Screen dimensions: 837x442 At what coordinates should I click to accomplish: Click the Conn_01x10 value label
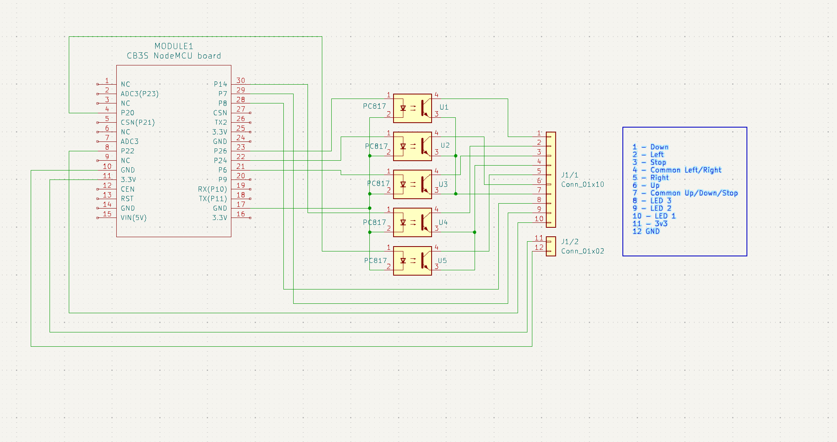pos(582,184)
